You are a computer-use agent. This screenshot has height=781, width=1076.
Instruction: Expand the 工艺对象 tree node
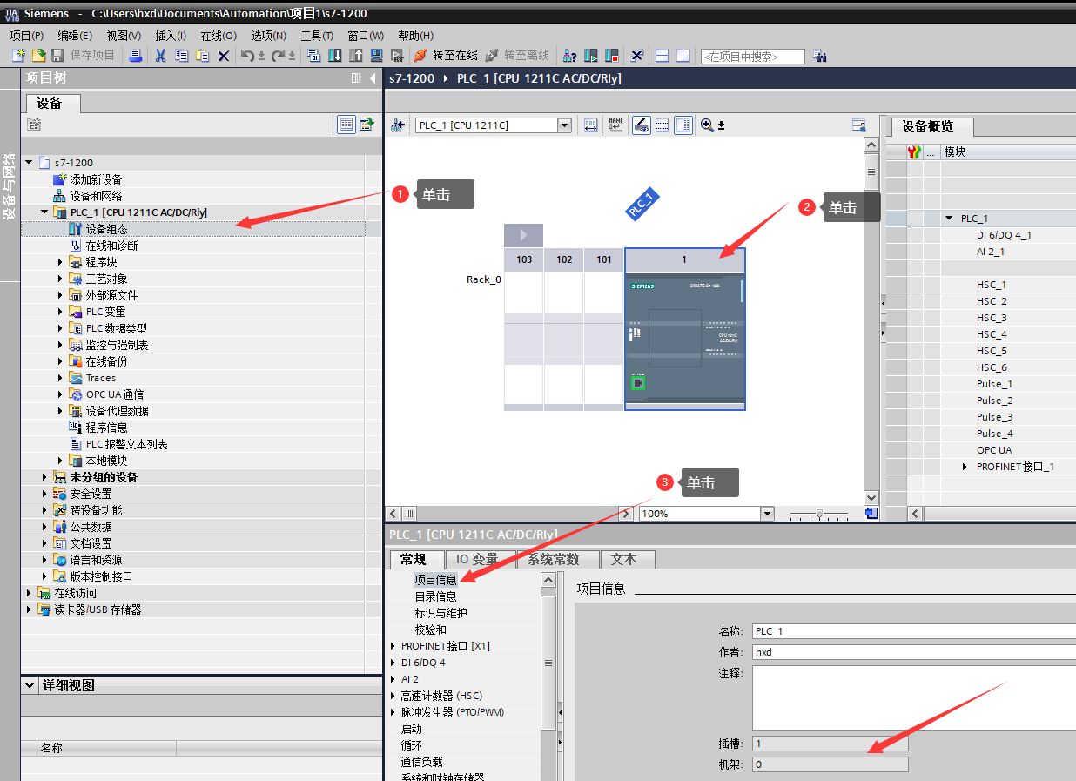60,279
